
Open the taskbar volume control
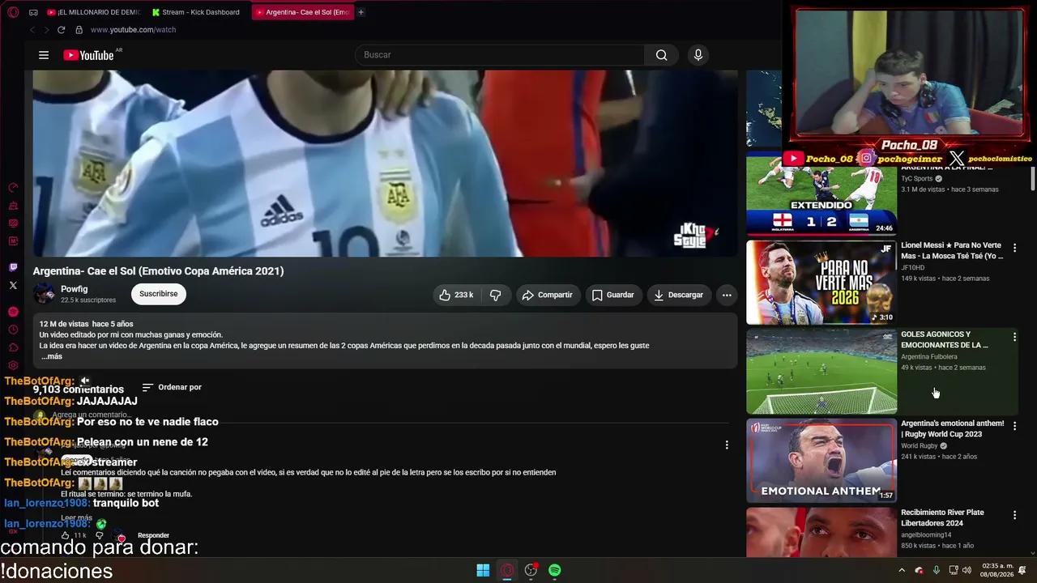967,570
